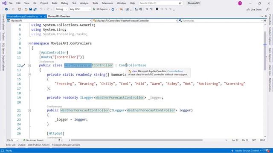Image resolution: width=273 pixels, height=153 pixels.
Task: Close the WeatherForecastController.cs tab
Action: 45,17
